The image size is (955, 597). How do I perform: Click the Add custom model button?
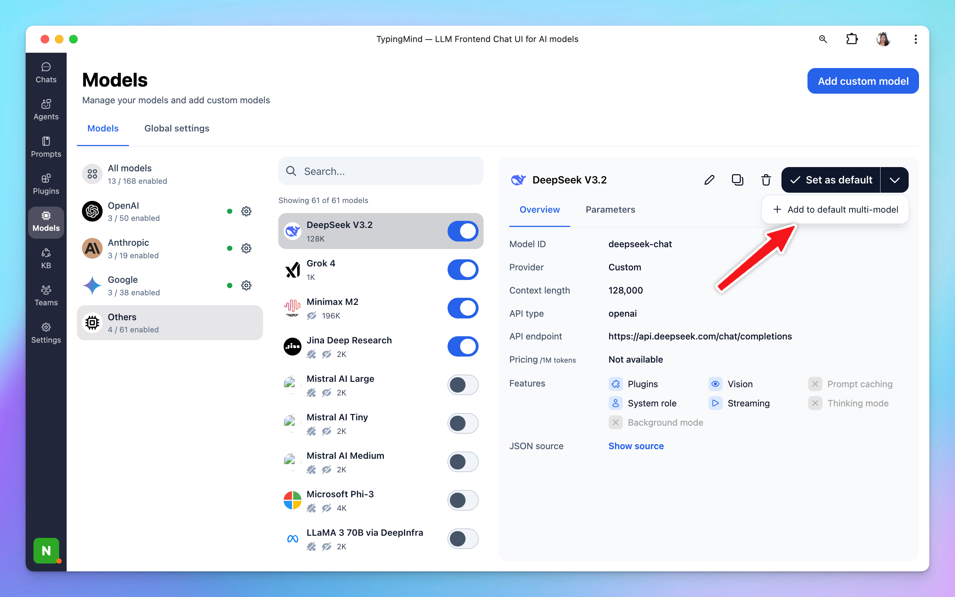click(x=863, y=81)
